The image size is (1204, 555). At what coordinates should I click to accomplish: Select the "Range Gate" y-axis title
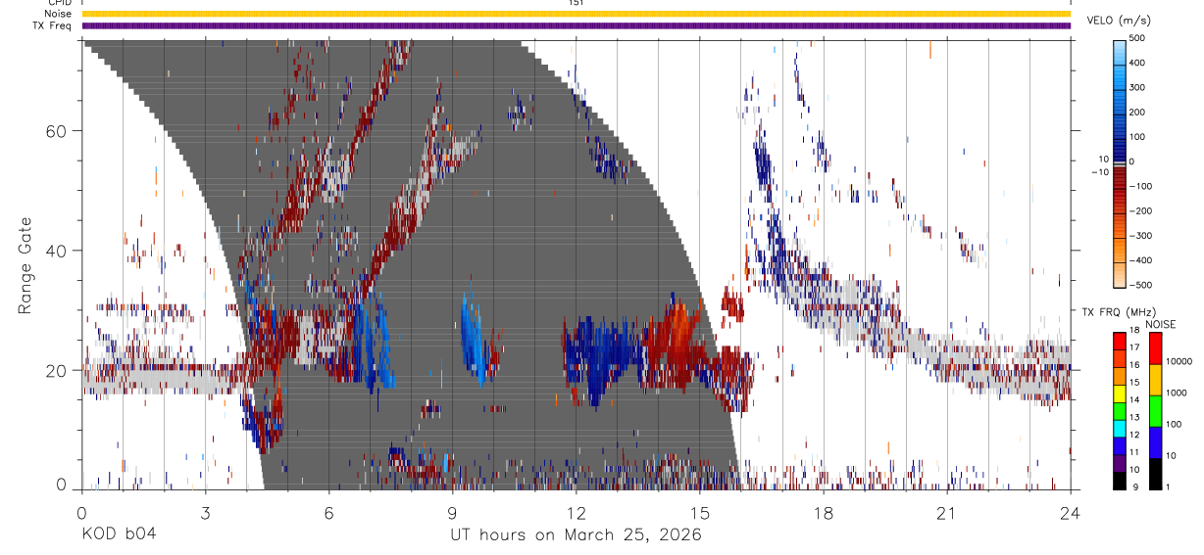[x=28, y=265]
